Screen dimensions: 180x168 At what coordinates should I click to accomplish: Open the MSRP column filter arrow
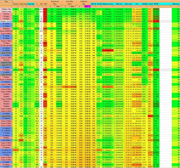[x=158, y=6]
